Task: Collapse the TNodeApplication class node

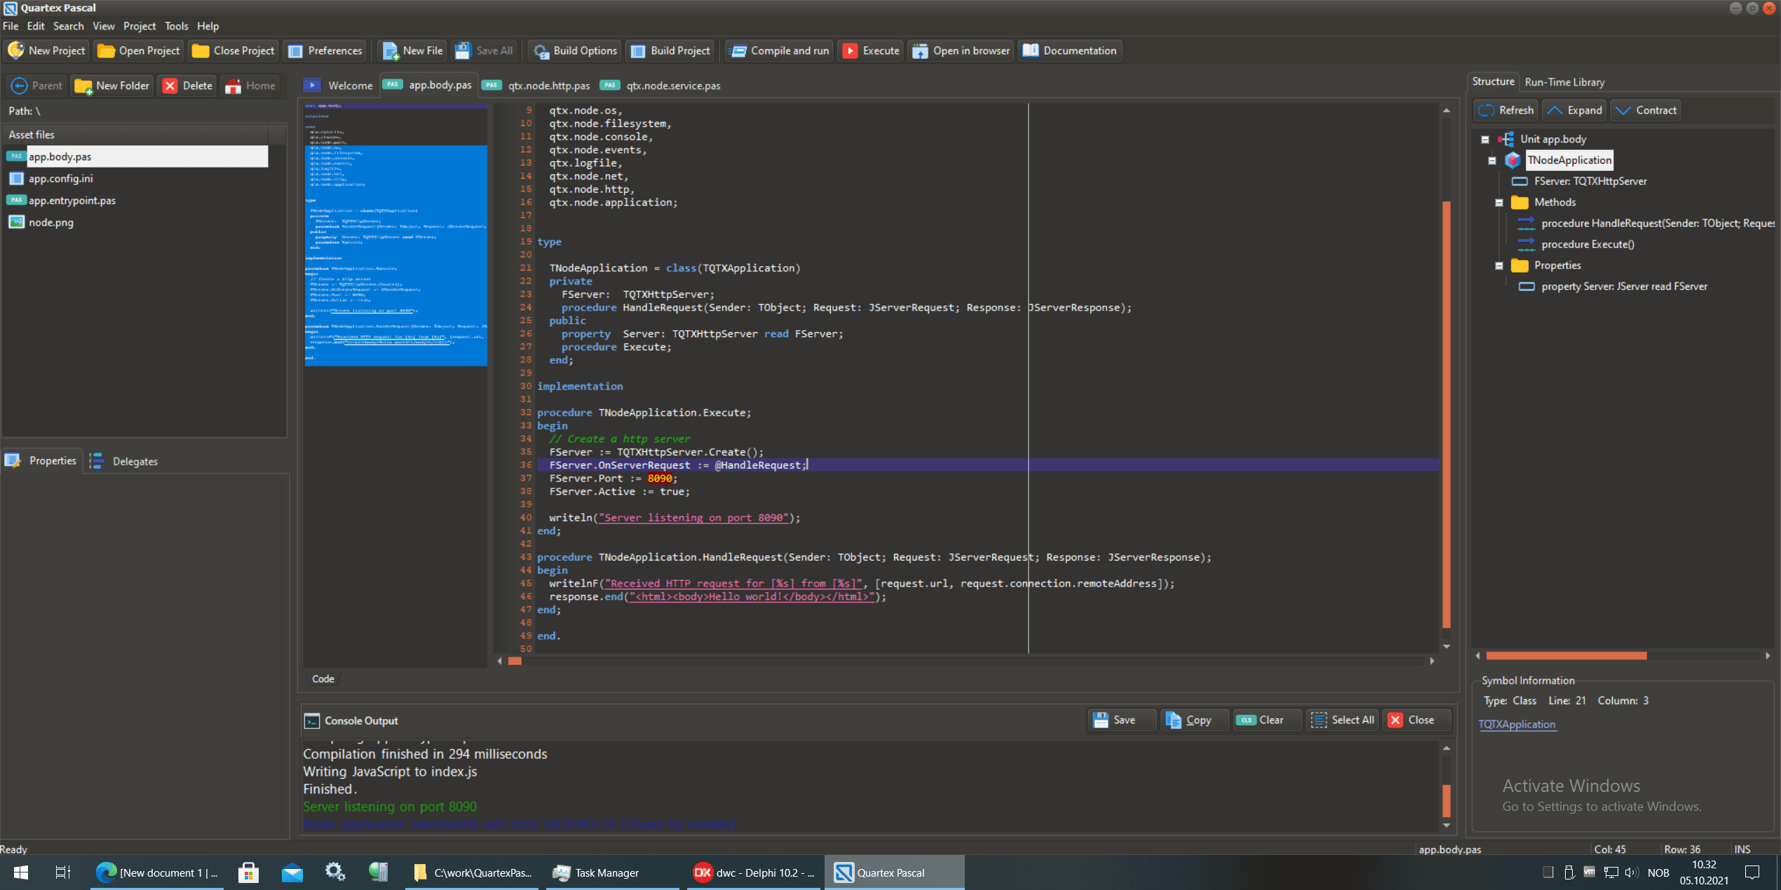Action: click(x=1491, y=160)
